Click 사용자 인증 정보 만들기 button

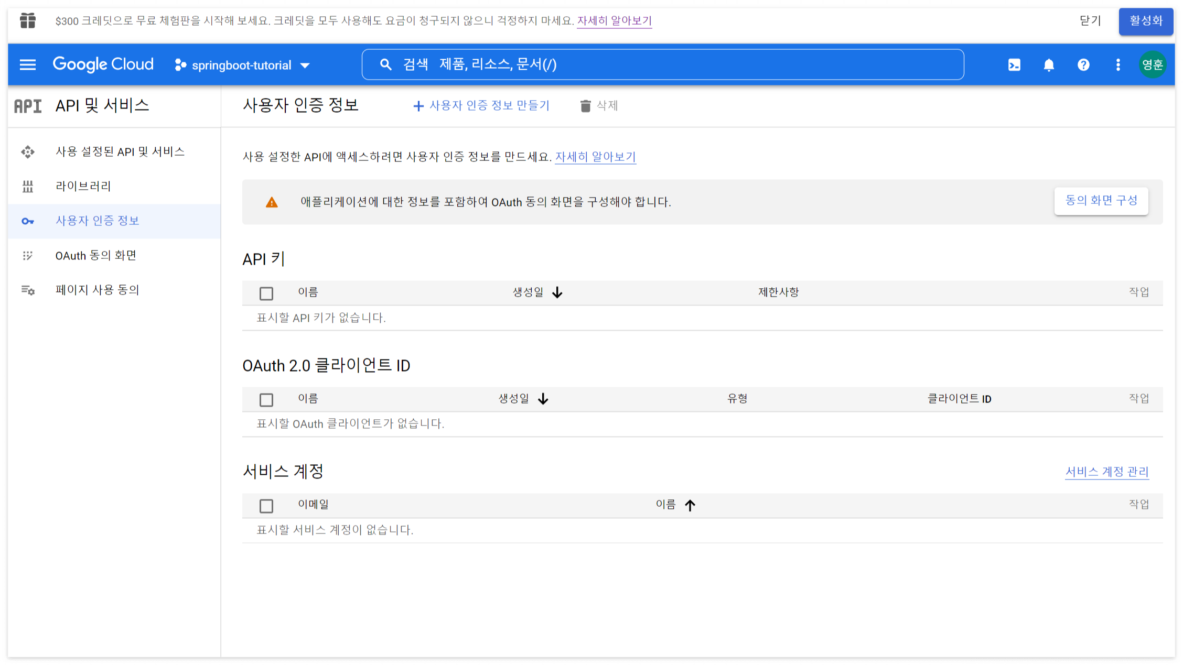(481, 106)
